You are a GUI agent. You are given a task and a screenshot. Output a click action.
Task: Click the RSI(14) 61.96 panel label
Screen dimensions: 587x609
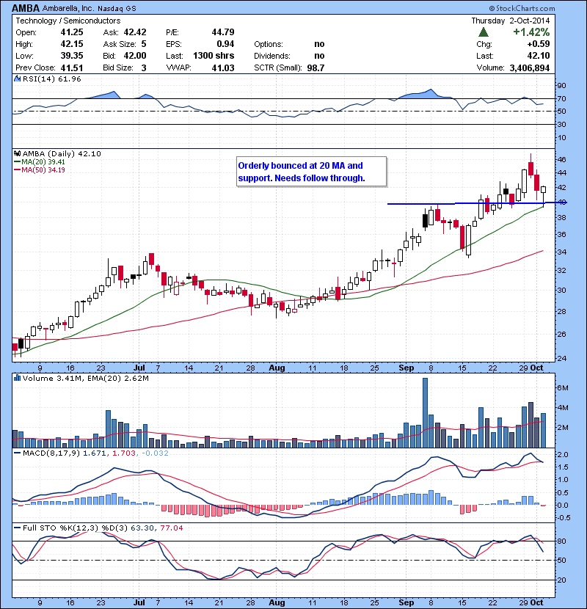[x=52, y=79]
